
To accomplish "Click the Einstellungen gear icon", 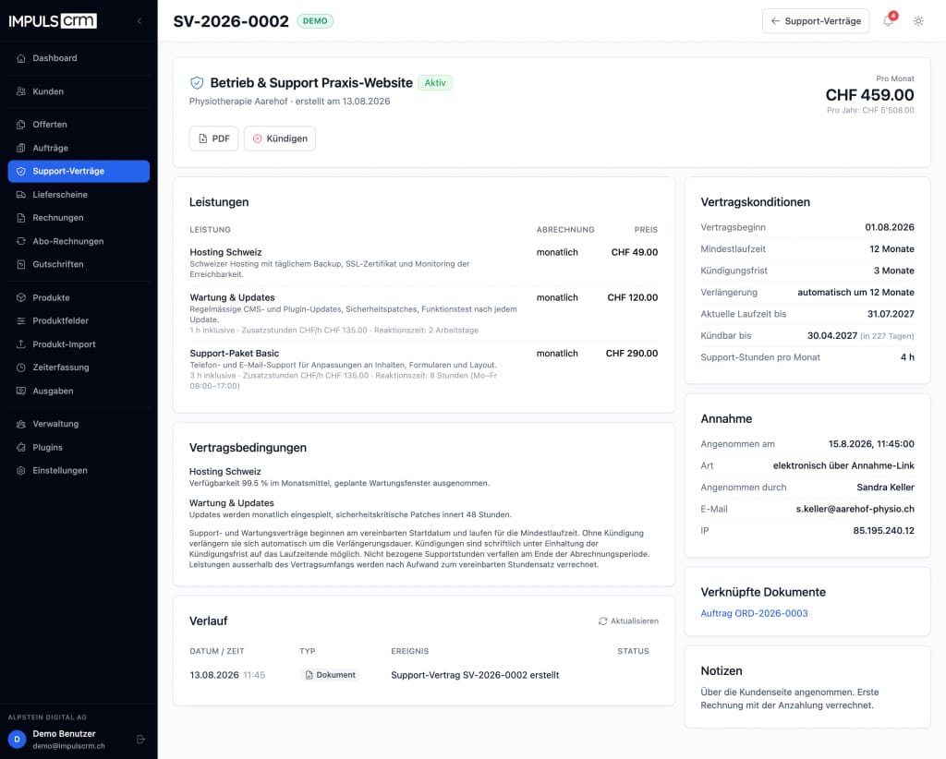I will point(21,471).
